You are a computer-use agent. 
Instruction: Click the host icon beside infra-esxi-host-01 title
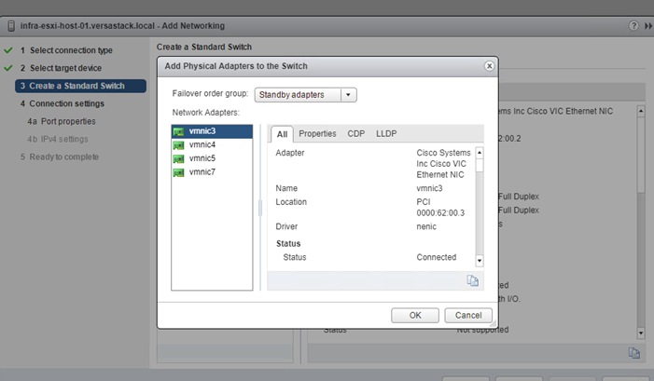[11, 26]
